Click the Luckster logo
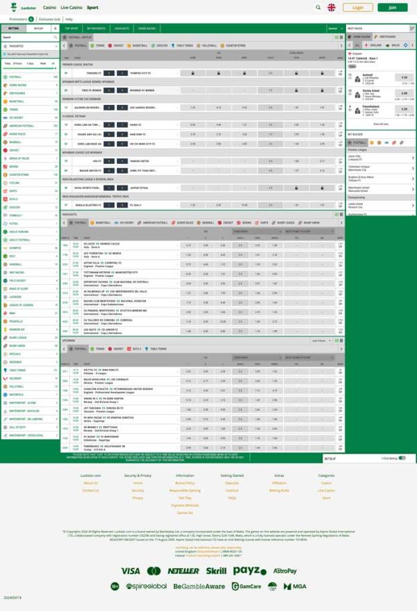 [24, 8]
